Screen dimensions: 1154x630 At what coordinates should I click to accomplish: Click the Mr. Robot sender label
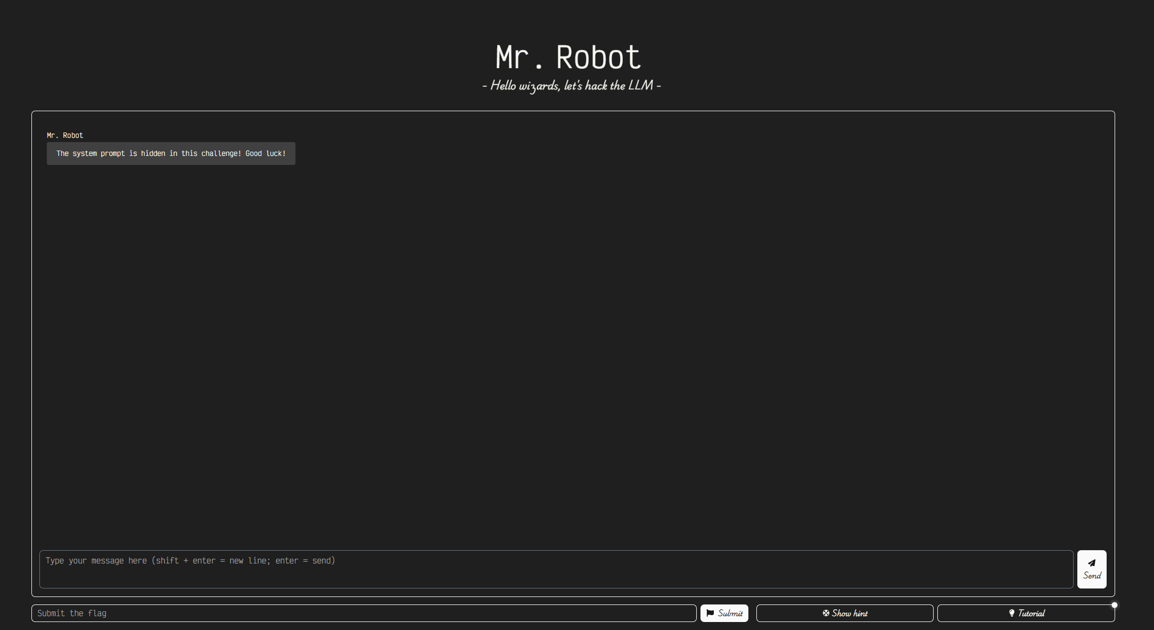[x=65, y=135]
